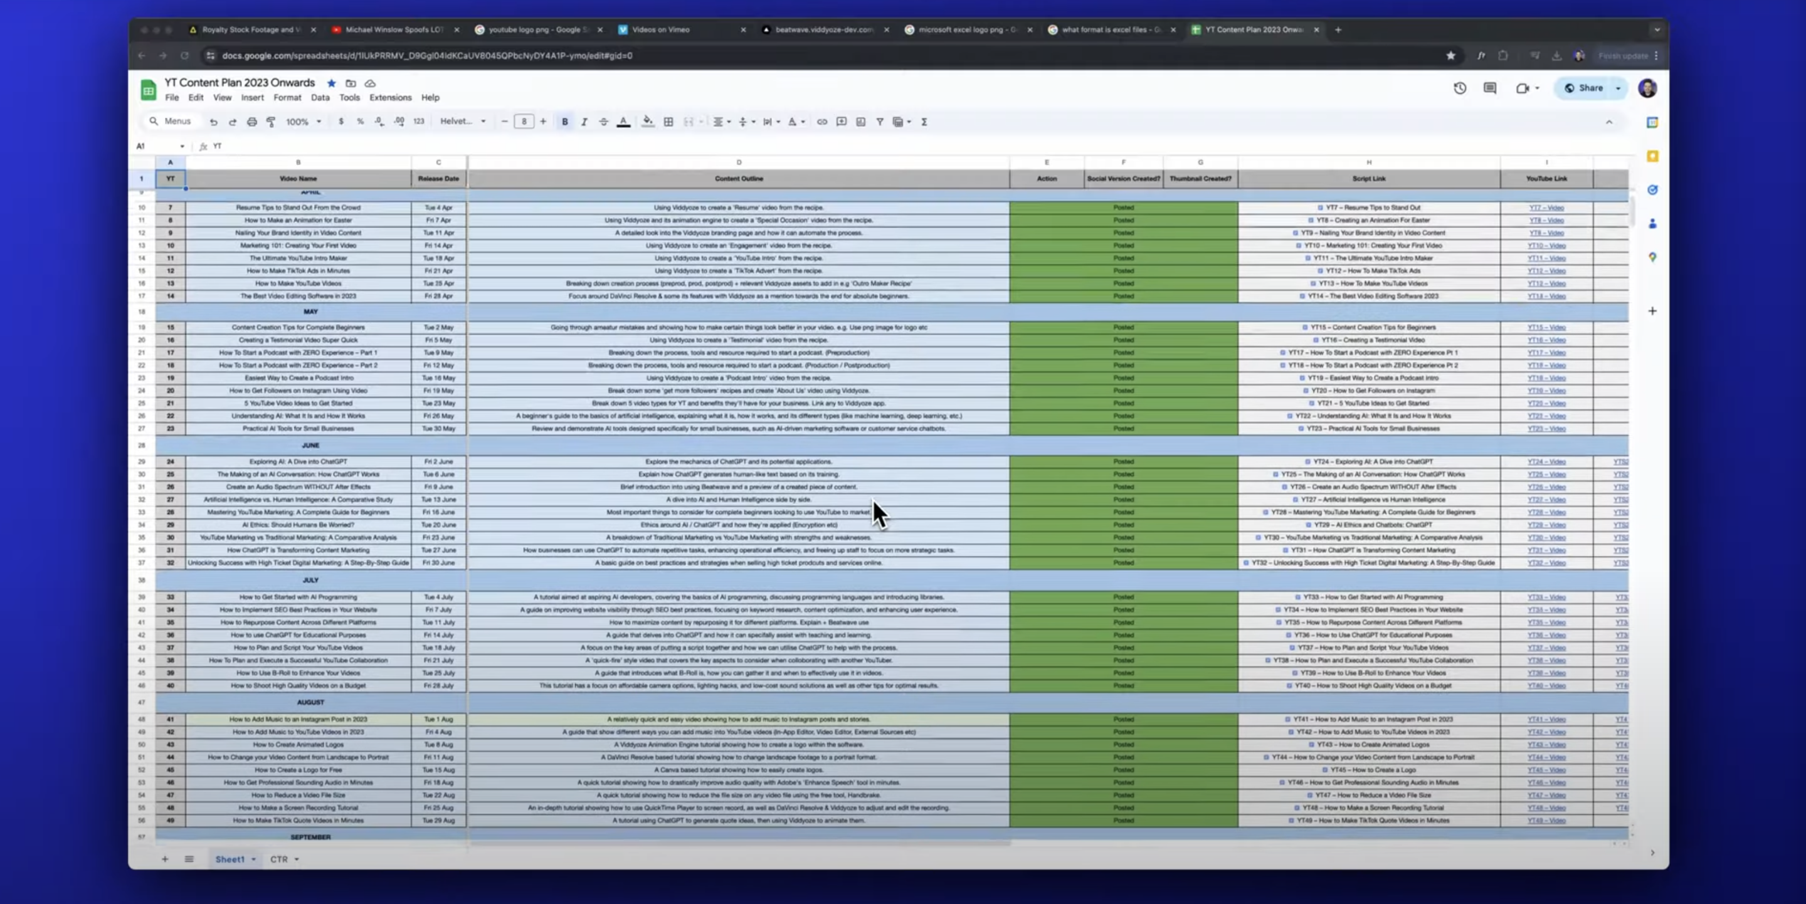Select the paint format roller icon
The image size is (1806, 904).
tap(272, 122)
